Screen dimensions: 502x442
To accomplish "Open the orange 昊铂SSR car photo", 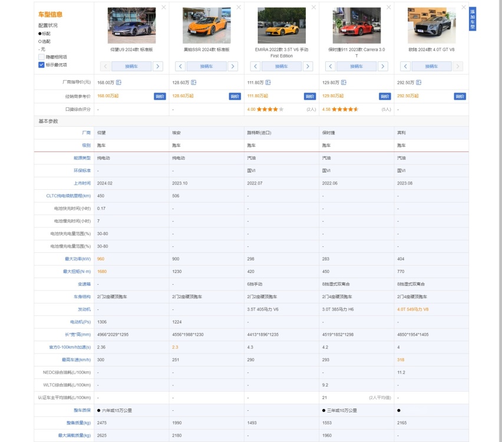I will pyautogui.click(x=206, y=25).
